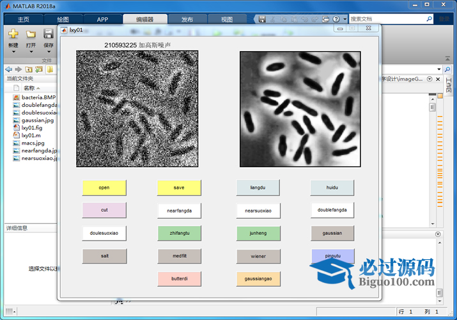Screen dimensions: 457x320
Task: Click the editor's vertical scrollbar
Action: pyautogui.click(x=433, y=160)
